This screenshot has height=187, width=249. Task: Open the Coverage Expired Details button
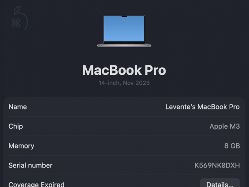coord(220,183)
